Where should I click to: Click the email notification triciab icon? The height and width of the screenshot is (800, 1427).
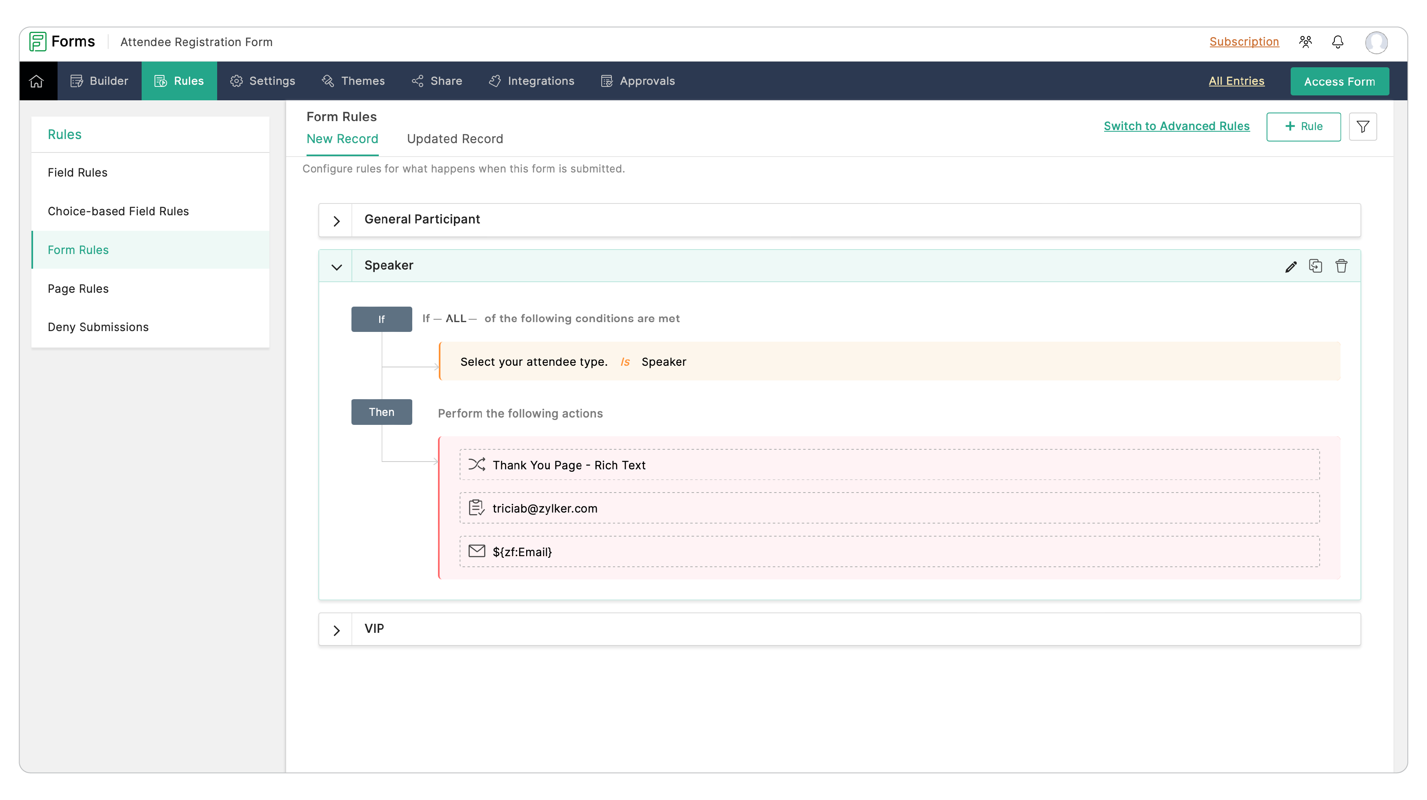477,508
